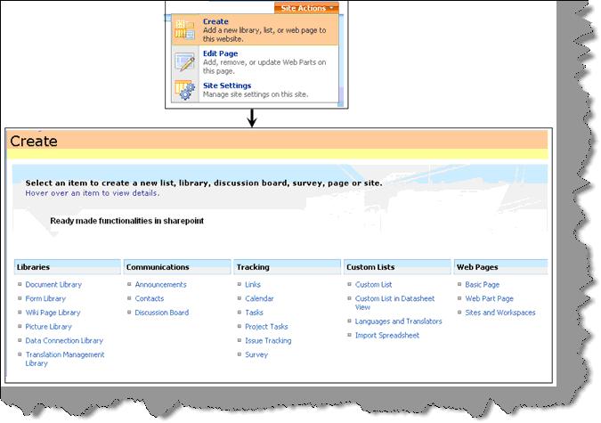Click the Communications column header

(x=177, y=267)
